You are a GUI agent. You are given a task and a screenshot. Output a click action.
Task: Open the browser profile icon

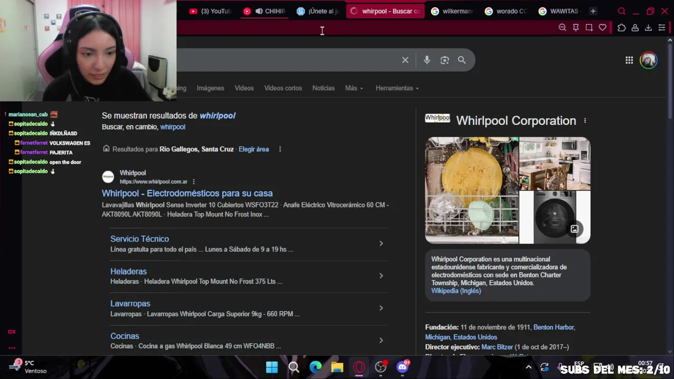pos(635,27)
